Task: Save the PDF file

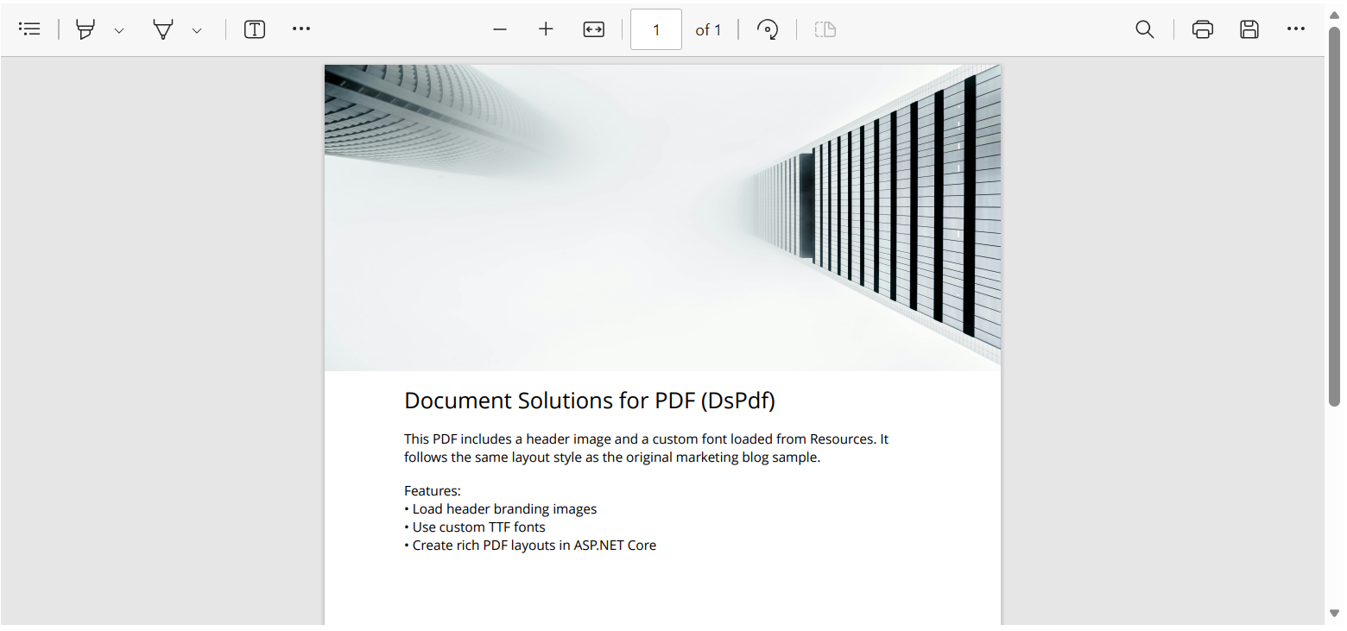Action: coord(1249,28)
